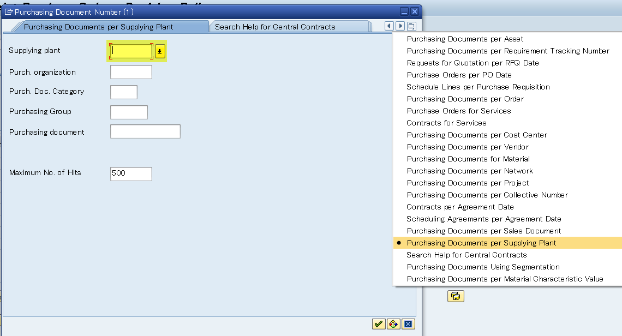622x336 pixels.
Task: Show next tab with right arrow
Action: [400, 26]
